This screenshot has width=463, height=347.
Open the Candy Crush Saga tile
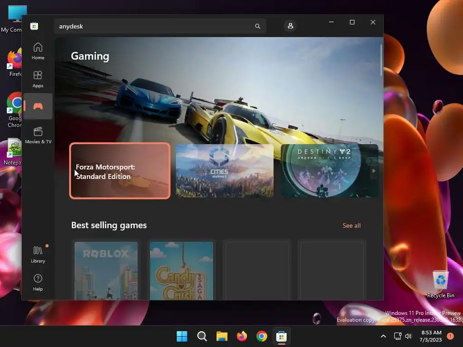[181, 271]
